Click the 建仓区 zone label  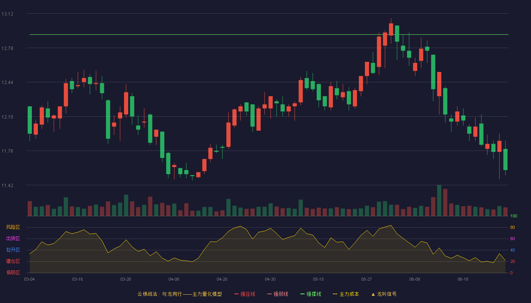[13, 261]
